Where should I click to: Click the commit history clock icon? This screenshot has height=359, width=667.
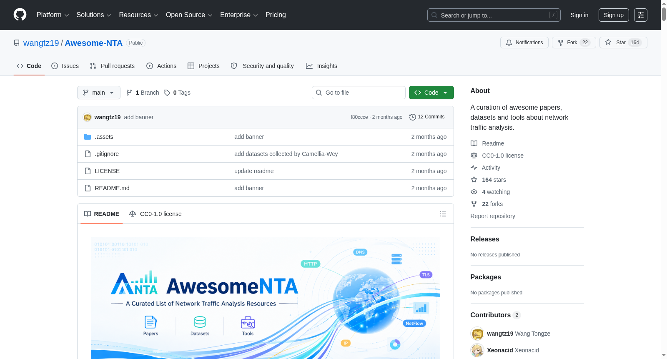pyautogui.click(x=413, y=117)
